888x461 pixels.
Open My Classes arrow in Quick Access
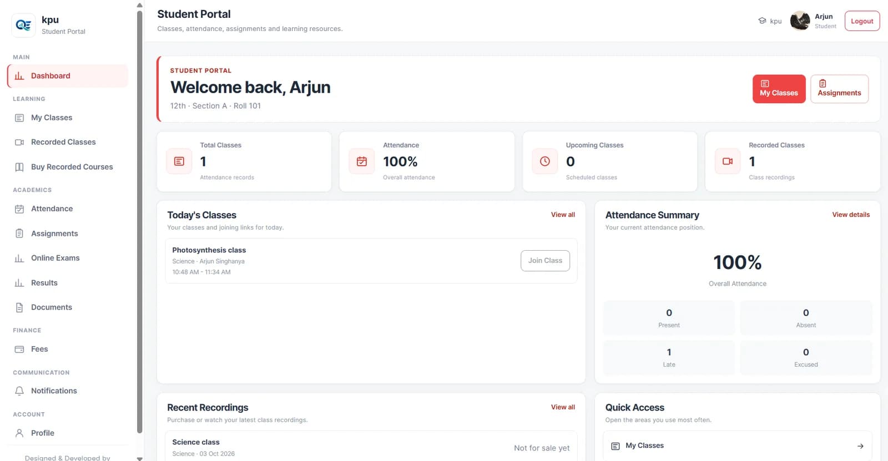click(860, 446)
